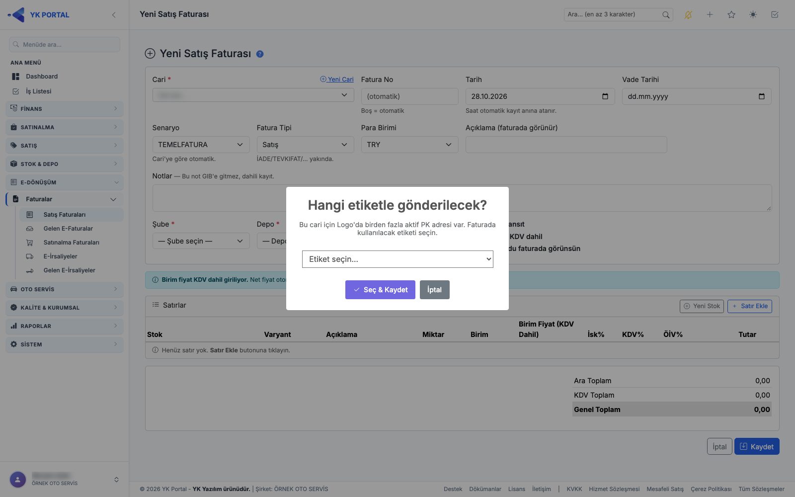Expand the SİSTEM menu section
The width and height of the screenshot is (795, 497).
[x=65, y=344]
